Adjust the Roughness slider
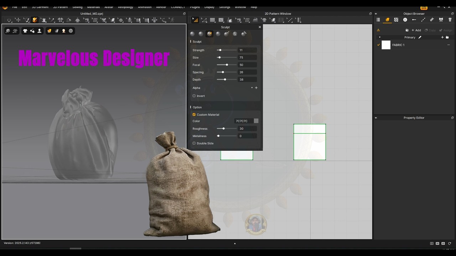The width and height of the screenshot is (456, 256). tap(227, 129)
